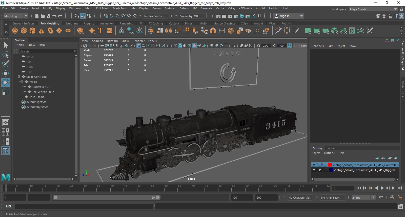Click the Script Editor icon
This screenshot has height=217, width=405.
400,206
